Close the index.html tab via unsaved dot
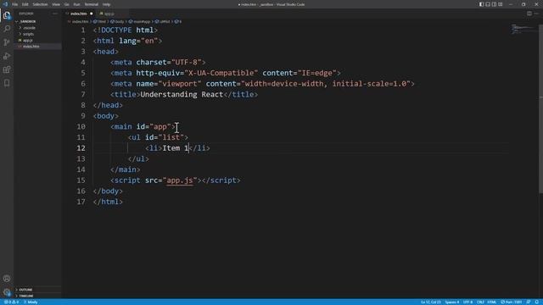 [92, 14]
